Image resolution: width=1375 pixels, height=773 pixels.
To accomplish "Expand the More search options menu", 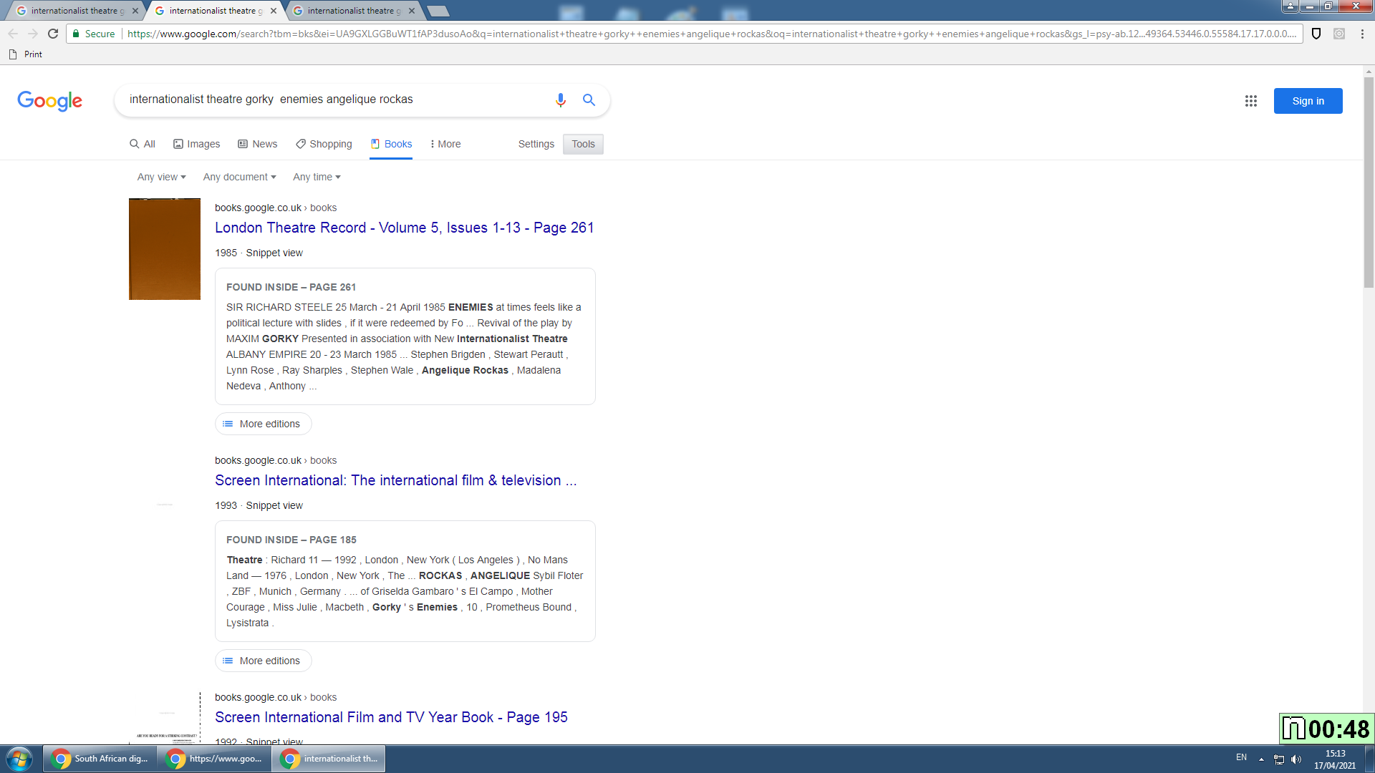I will 445,144.
